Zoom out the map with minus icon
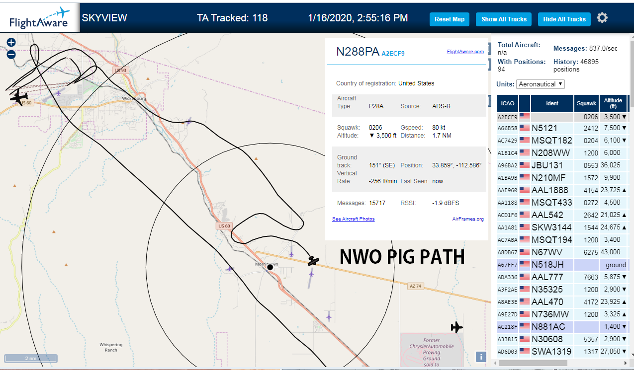634x370 pixels. (x=11, y=55)
